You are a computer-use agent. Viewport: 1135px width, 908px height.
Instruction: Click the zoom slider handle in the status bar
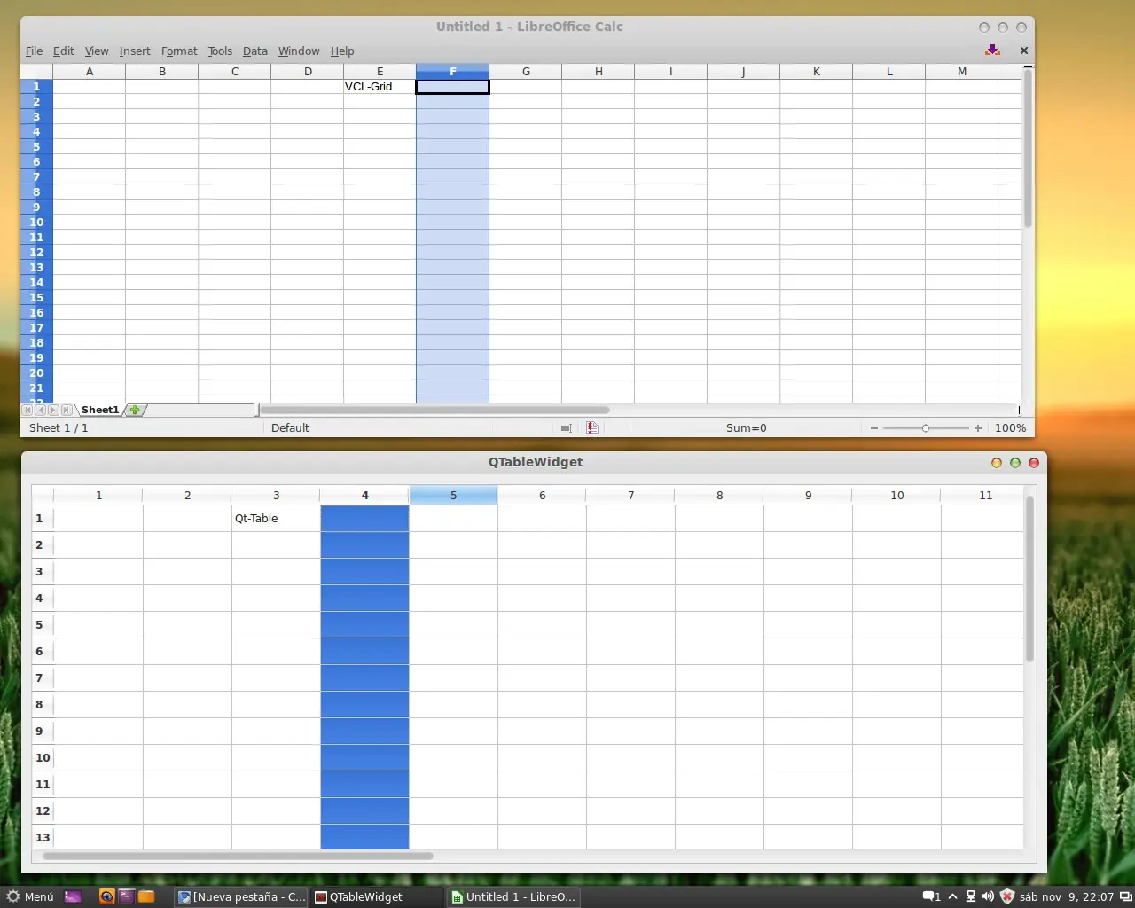[x=926, y=427]
